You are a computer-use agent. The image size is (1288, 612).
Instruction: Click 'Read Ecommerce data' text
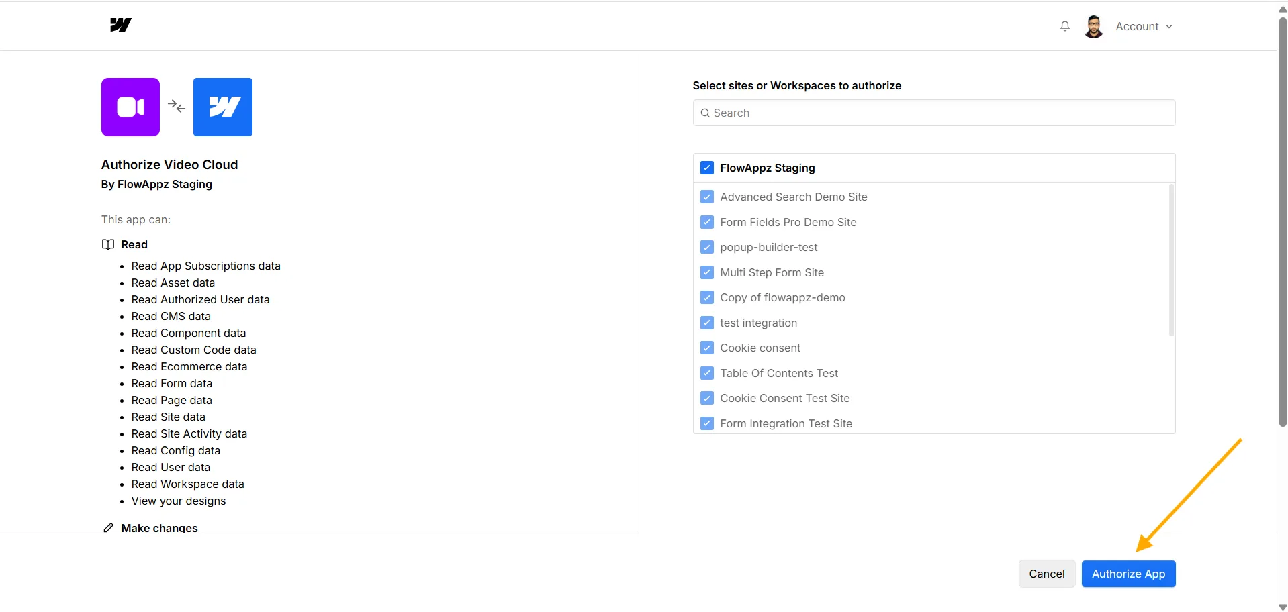click(x=189, y=366)
